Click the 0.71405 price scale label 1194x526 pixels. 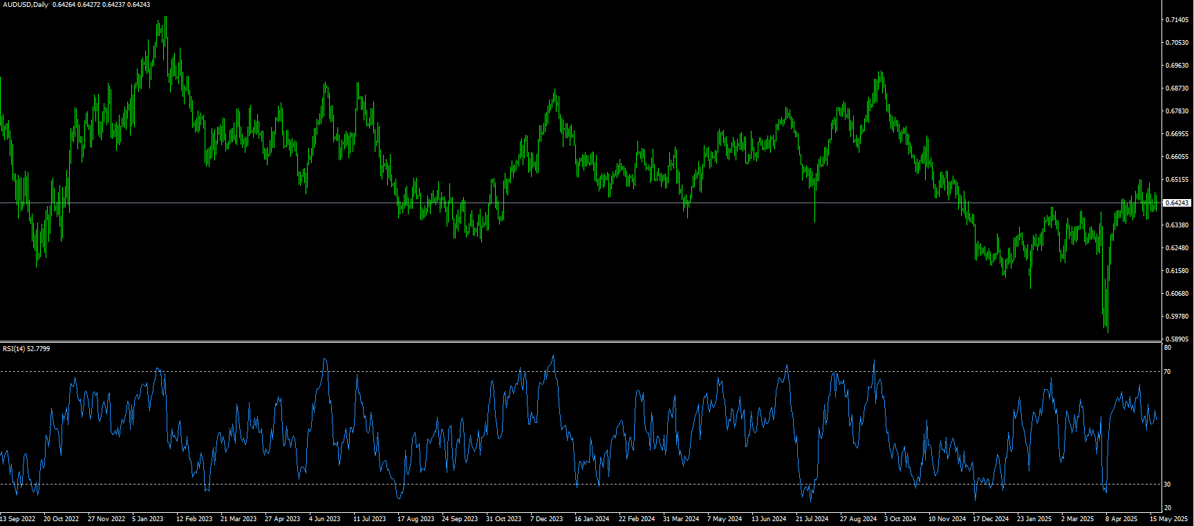pos(1177,20)
